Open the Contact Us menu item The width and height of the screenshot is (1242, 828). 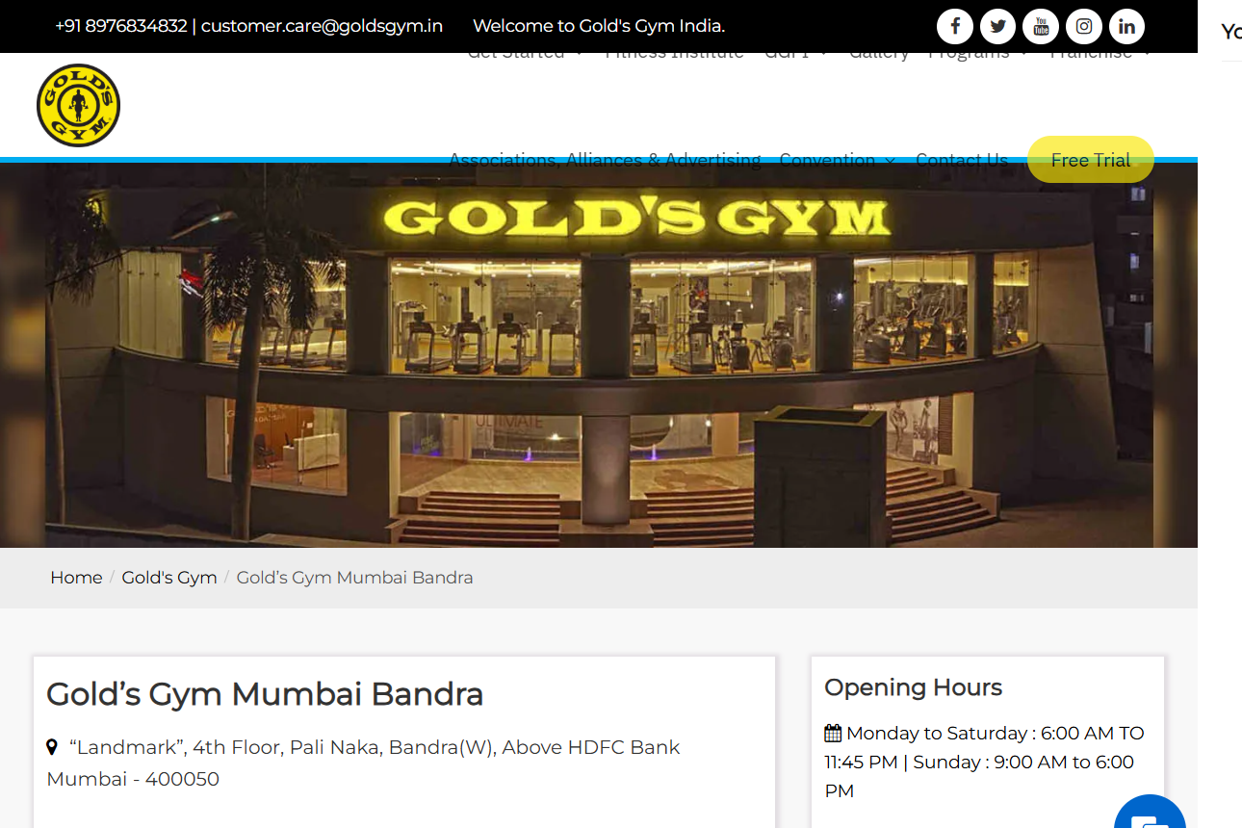(x=962, y=160)
